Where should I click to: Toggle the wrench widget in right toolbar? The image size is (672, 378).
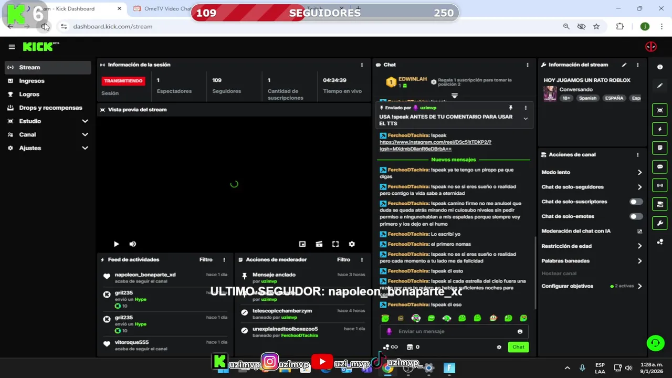click(660, 223)
